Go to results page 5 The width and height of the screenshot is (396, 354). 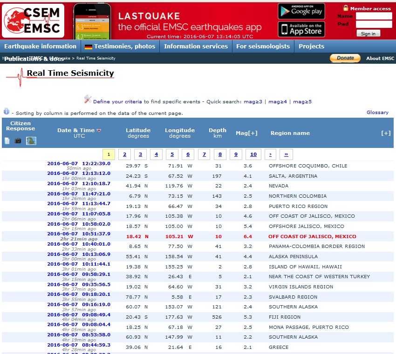coord(172,154)
